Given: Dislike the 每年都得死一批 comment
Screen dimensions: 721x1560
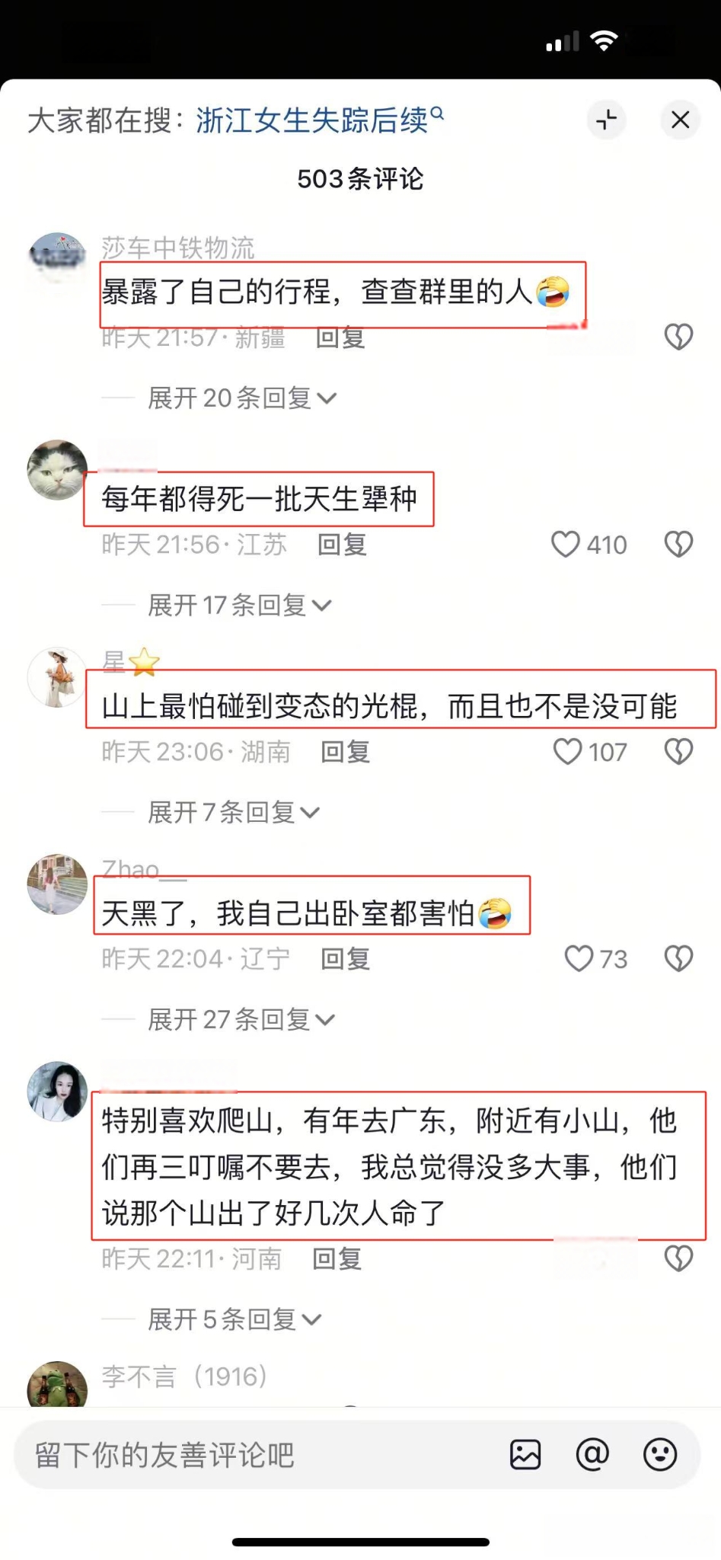Looking at the screenshot, I should [678, 544].
